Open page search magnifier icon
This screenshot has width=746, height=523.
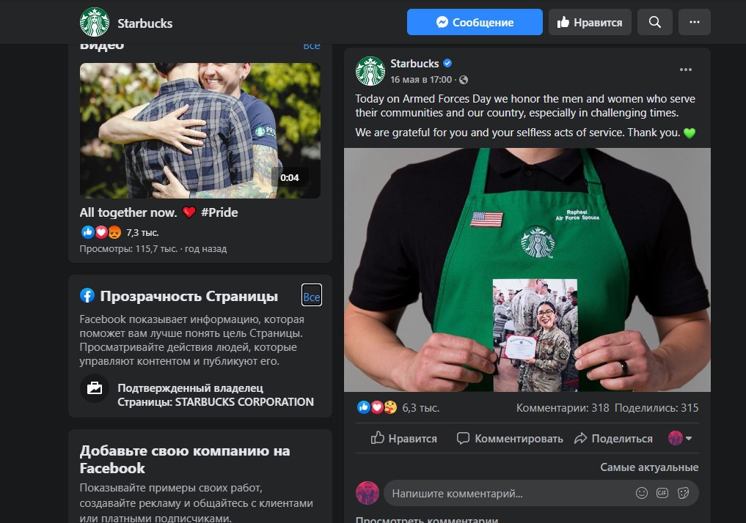pos(654,22)
